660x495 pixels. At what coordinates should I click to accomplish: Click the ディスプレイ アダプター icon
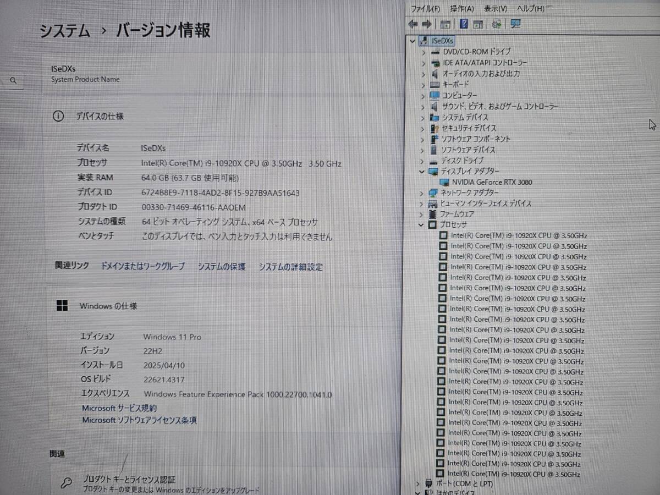(x=433, y=171)
